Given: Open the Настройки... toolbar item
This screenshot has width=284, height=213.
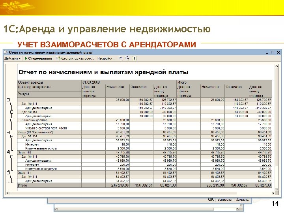Looking at the screenshot, I should [106, 58].
